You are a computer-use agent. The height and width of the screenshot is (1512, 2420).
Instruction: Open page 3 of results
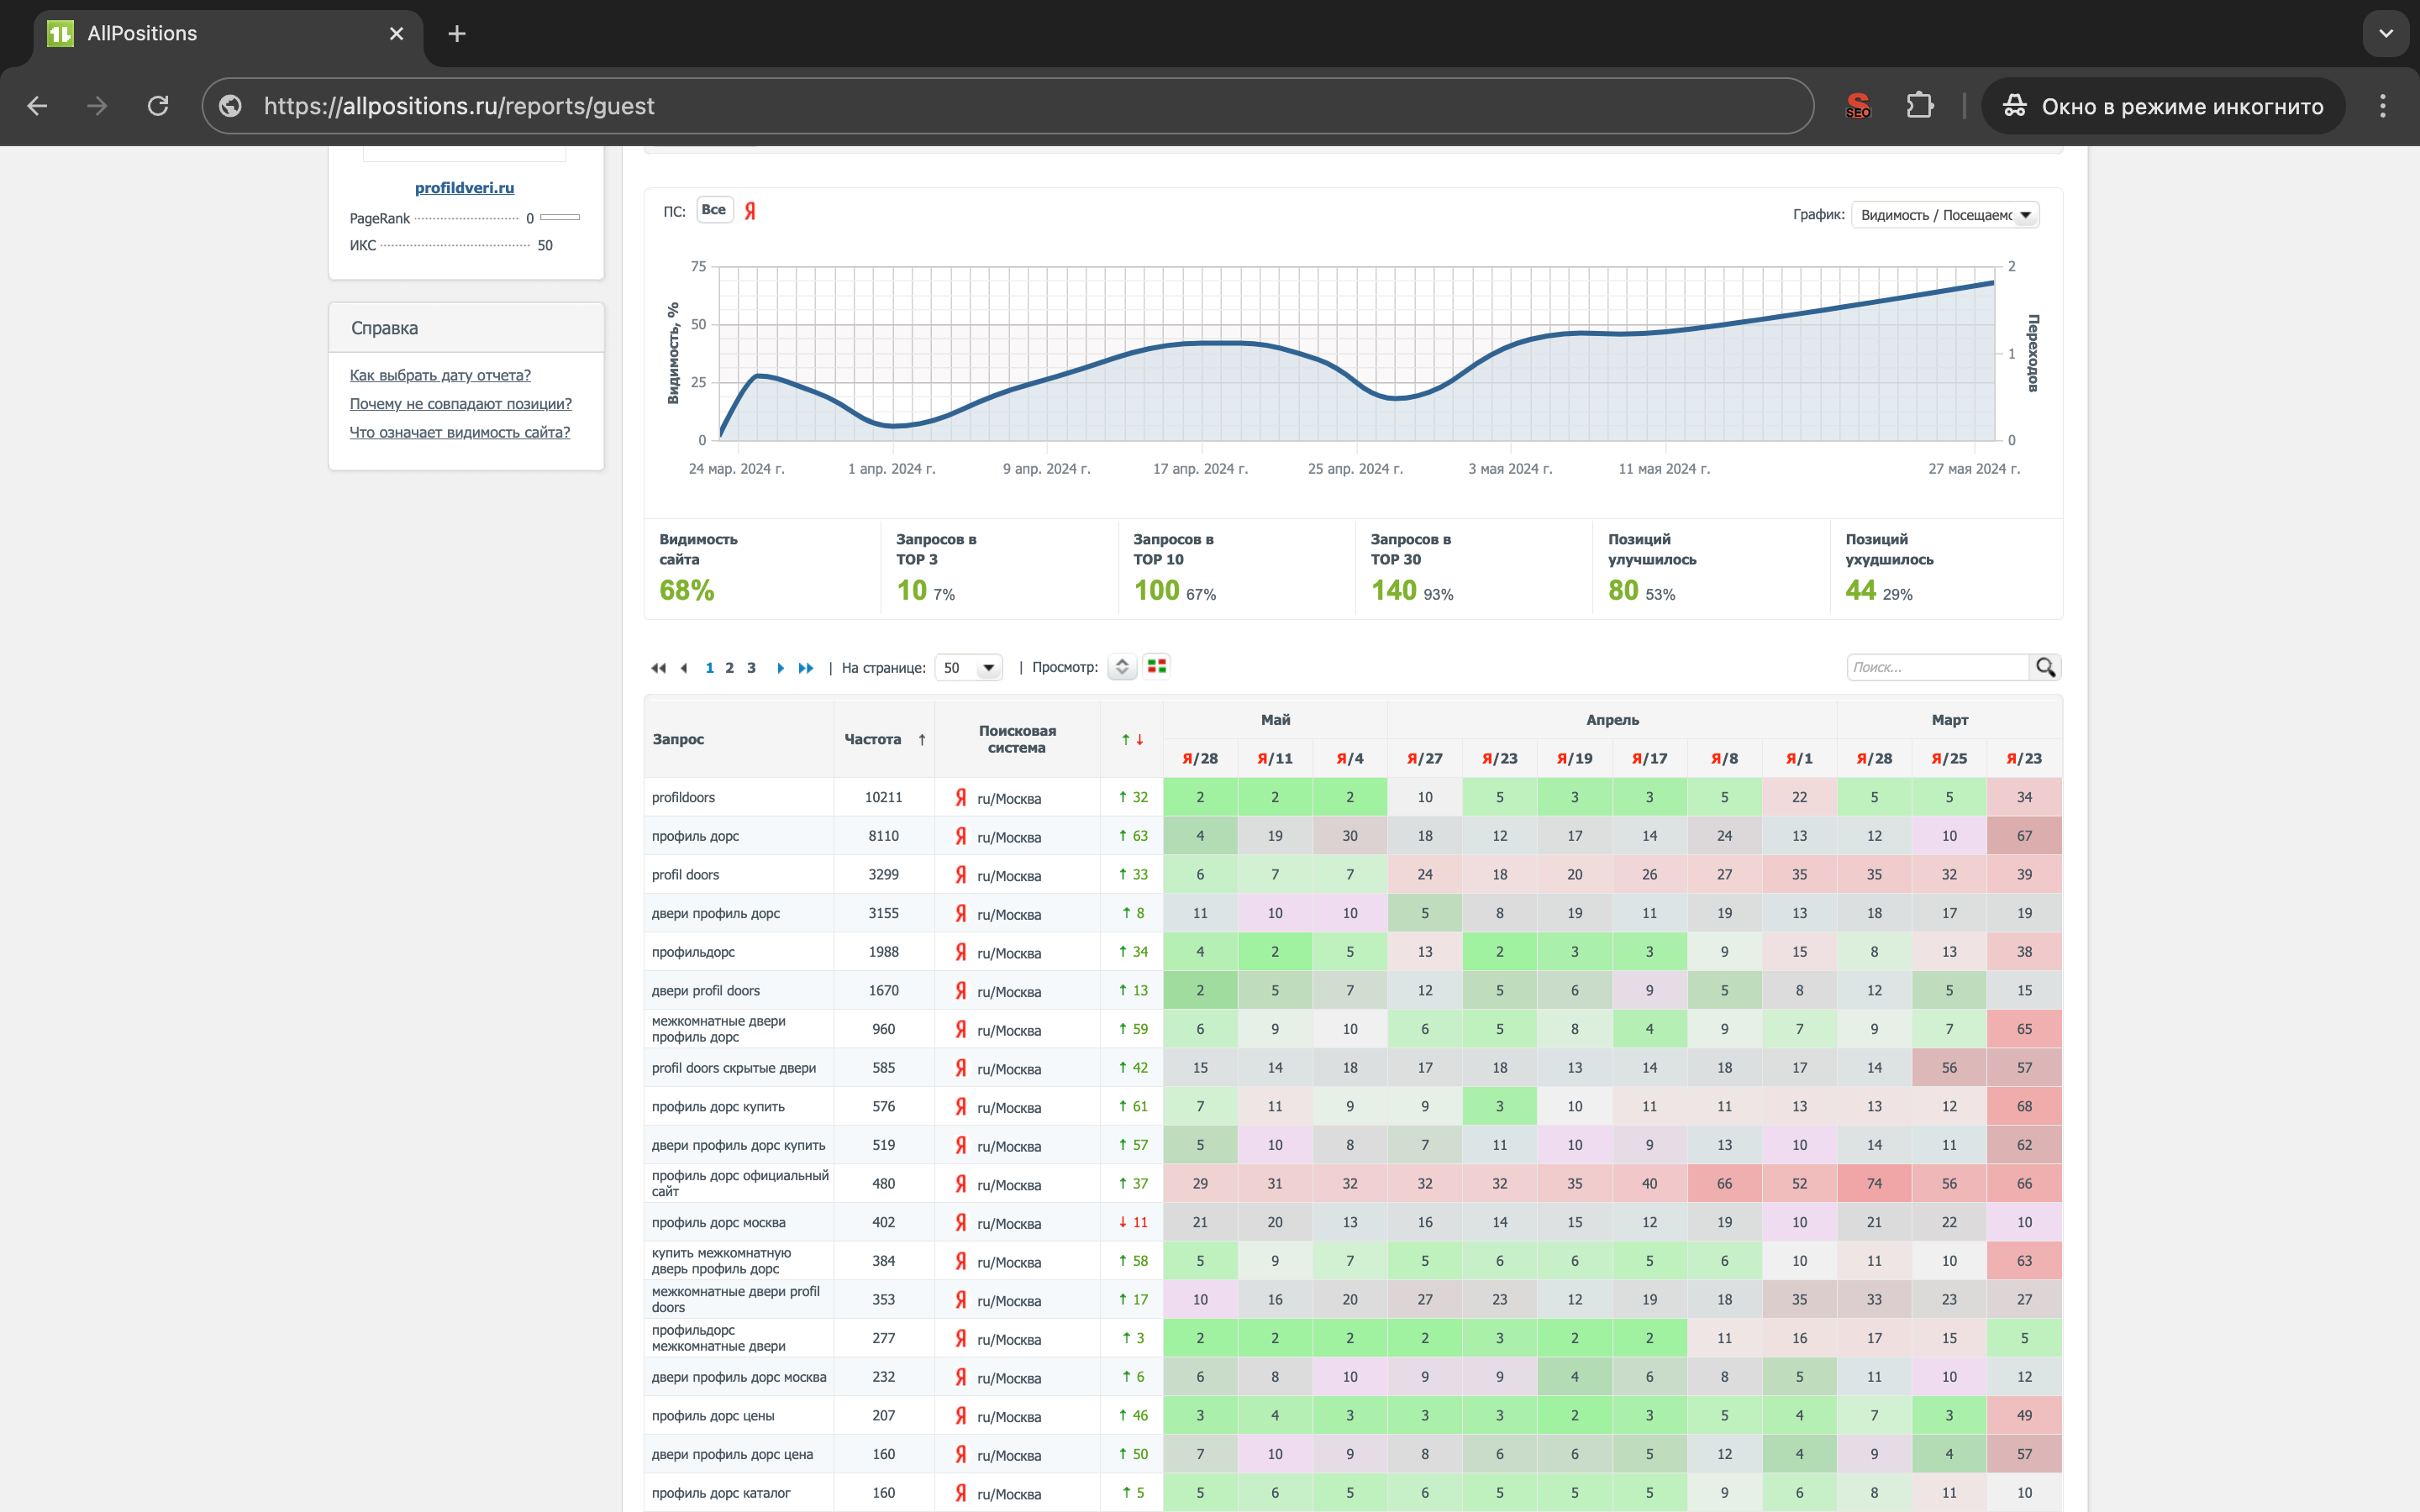751,668
